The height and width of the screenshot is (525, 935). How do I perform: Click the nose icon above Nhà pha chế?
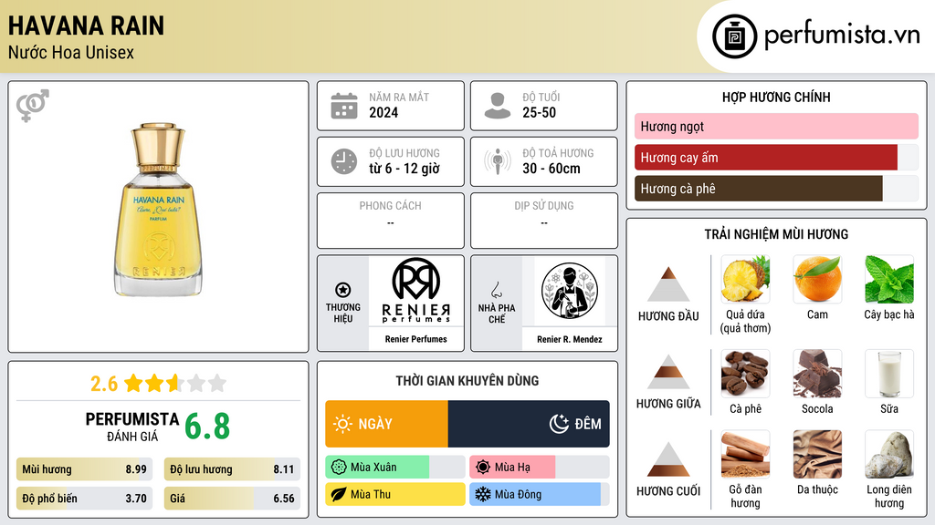pos(496,290)
